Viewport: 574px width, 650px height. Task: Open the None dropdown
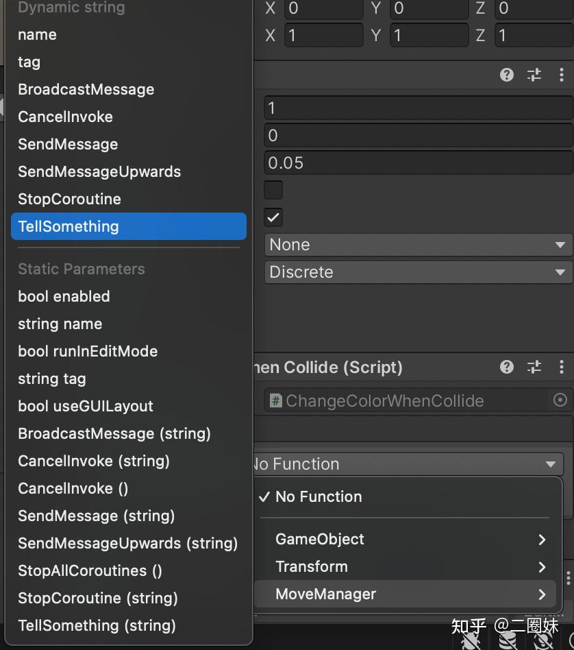(419, 245)
